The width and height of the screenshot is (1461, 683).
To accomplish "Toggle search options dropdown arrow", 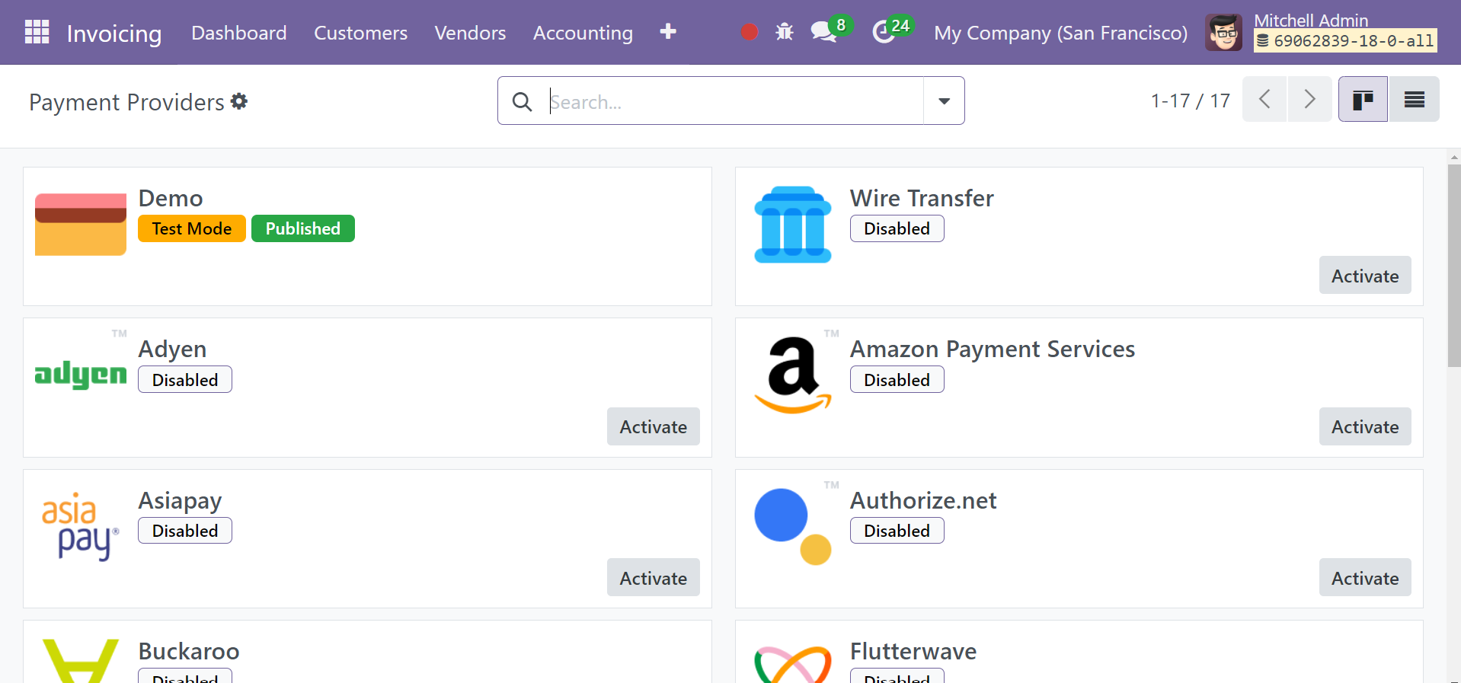I will click(944, 101).
